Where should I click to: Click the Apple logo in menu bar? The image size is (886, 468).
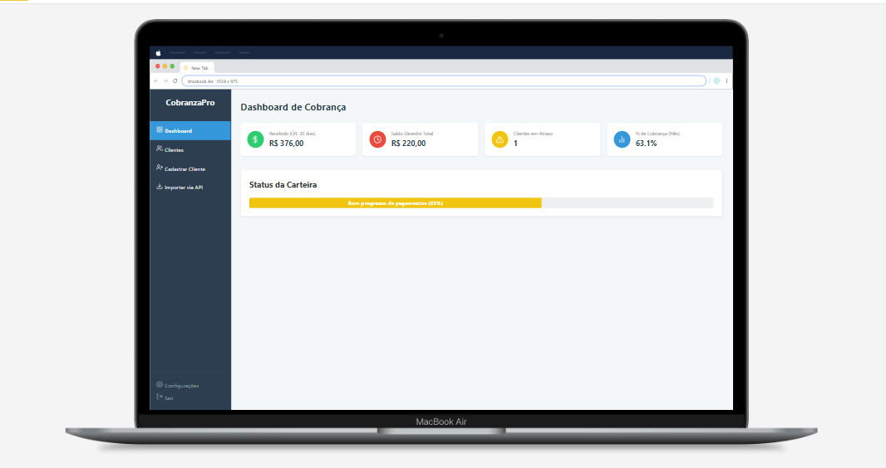pos(158,52)
